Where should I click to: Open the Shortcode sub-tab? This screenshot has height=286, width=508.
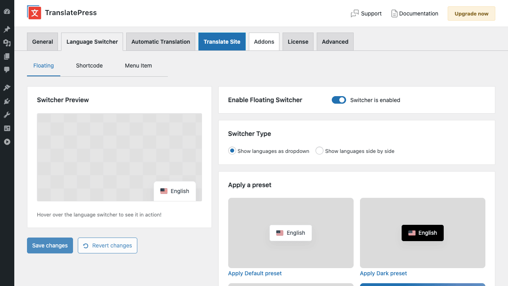(x=89, y=66)
